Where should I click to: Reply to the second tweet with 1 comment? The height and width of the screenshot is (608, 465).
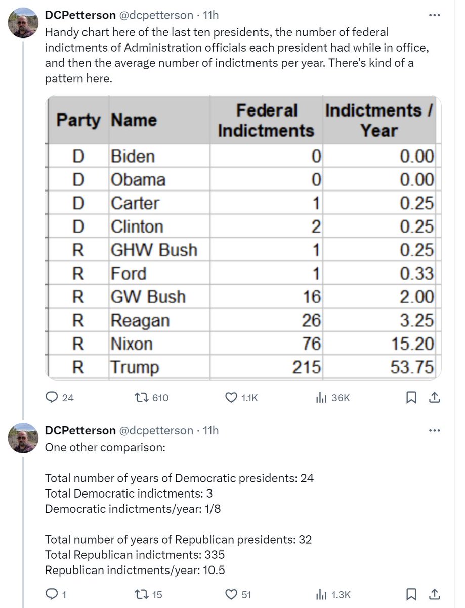[56, 594]
